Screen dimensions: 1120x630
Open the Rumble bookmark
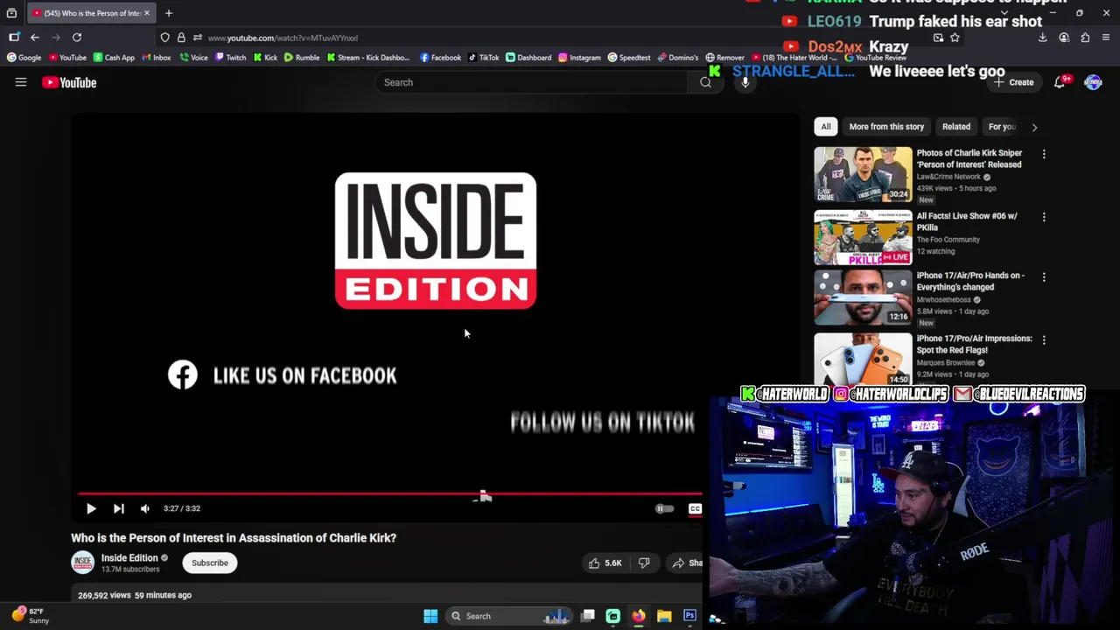[x=301, y=58]
